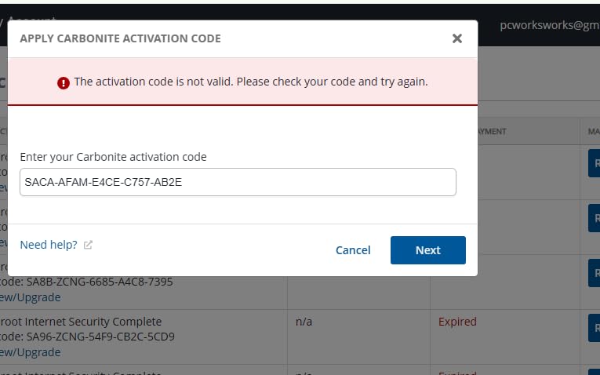The image size is (600, 375).
Task: Click the Enter your Carbonite activation code label
Action: click(113, 157)
